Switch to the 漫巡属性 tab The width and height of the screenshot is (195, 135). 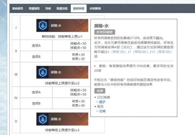(34, 8)
